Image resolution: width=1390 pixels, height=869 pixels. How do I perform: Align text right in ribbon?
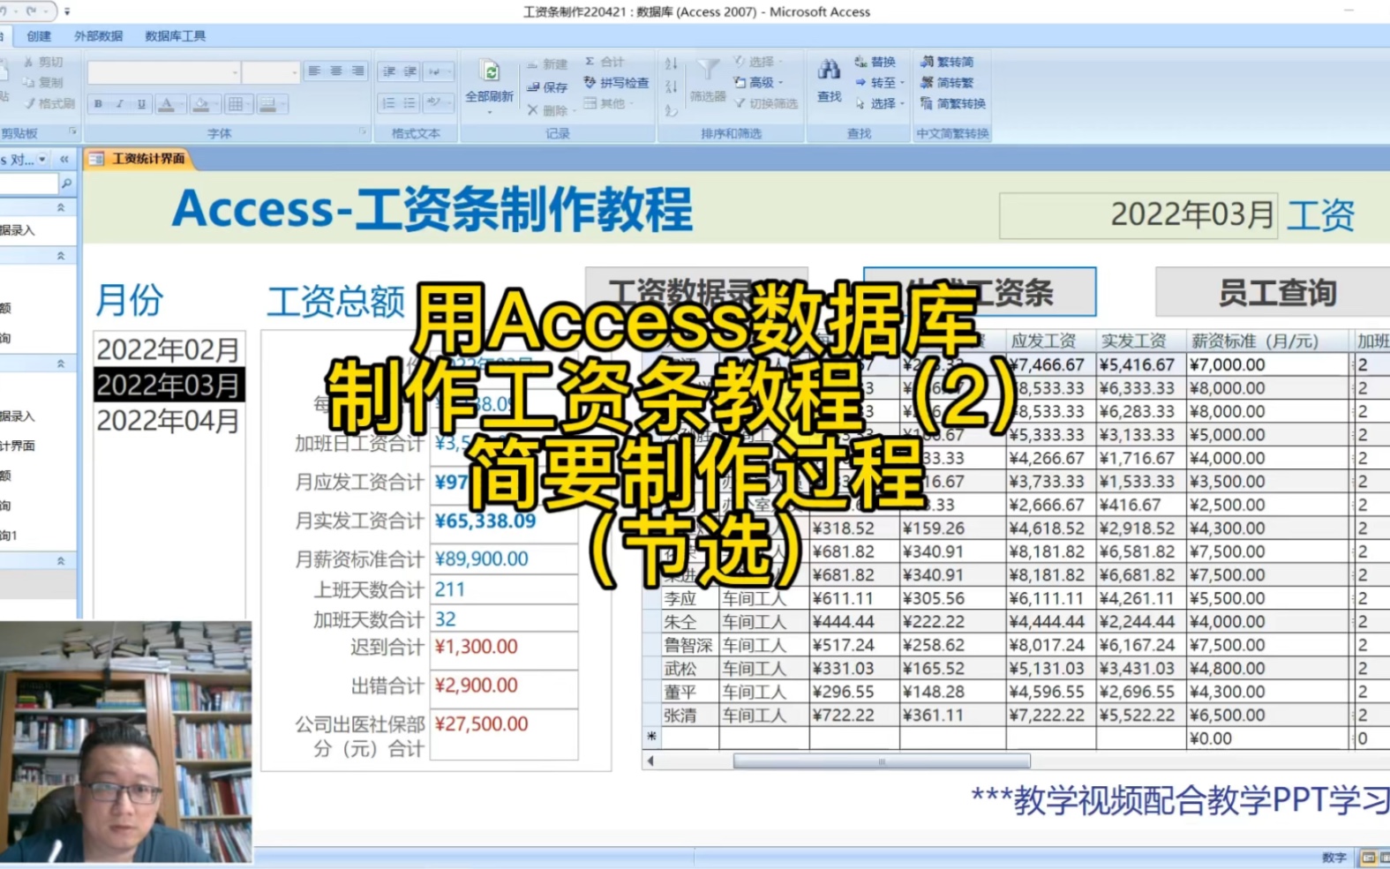coord(357,71)
